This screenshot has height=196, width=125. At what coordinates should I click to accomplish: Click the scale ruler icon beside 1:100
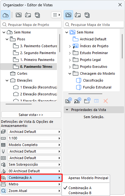pyautogui.click(x=3, y=138)
